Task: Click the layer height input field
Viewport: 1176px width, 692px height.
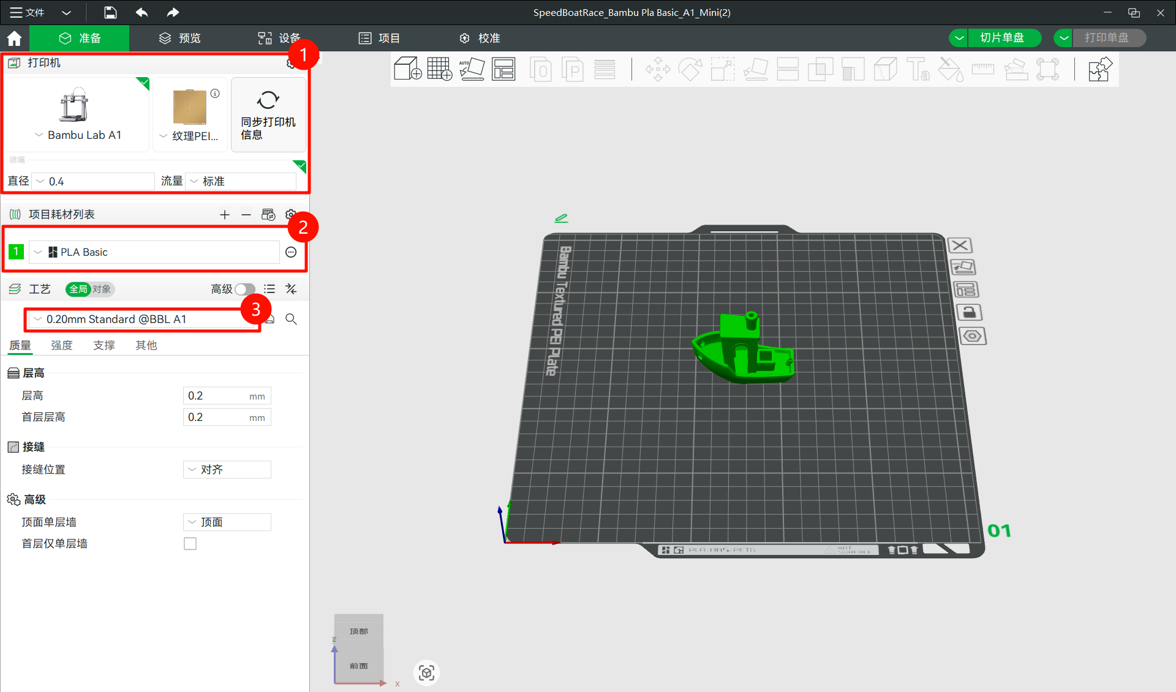Action: [x=227, y=396]
